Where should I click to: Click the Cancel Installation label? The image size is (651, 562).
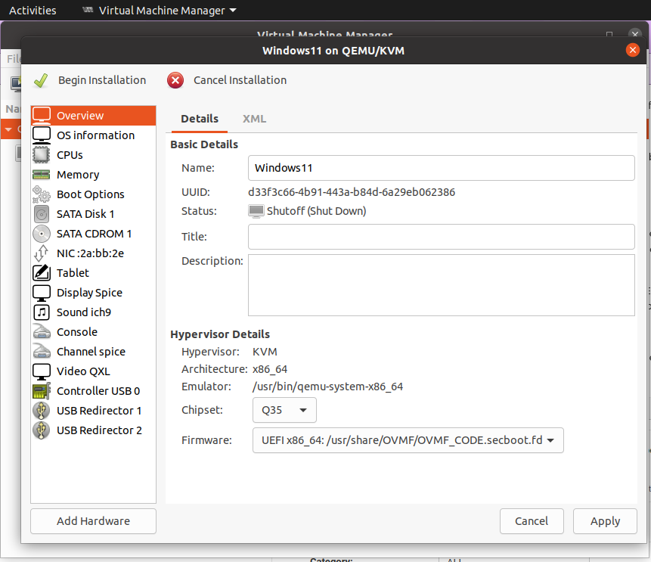pyautogui.click(x=240, y=80)
